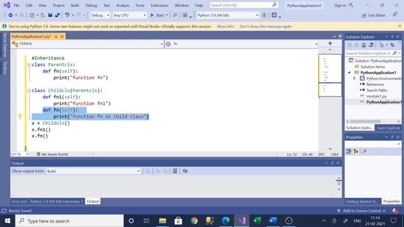This screenshot has width=404, height=227.
Task: Open the Debug menu
Action: pyautogui.click(x=91, y=5)
